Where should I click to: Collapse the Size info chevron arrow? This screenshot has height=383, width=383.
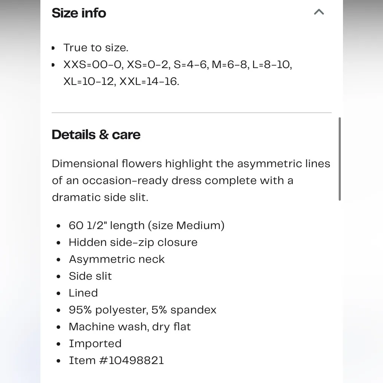pos(319,12)
